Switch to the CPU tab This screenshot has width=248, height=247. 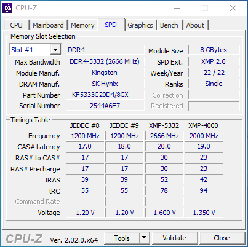[x=16, y=25]
